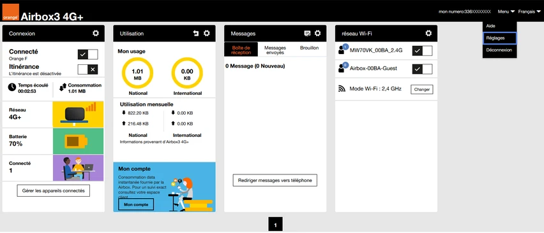Click the Orange logo
544x233 pixels.
[10, 12]
